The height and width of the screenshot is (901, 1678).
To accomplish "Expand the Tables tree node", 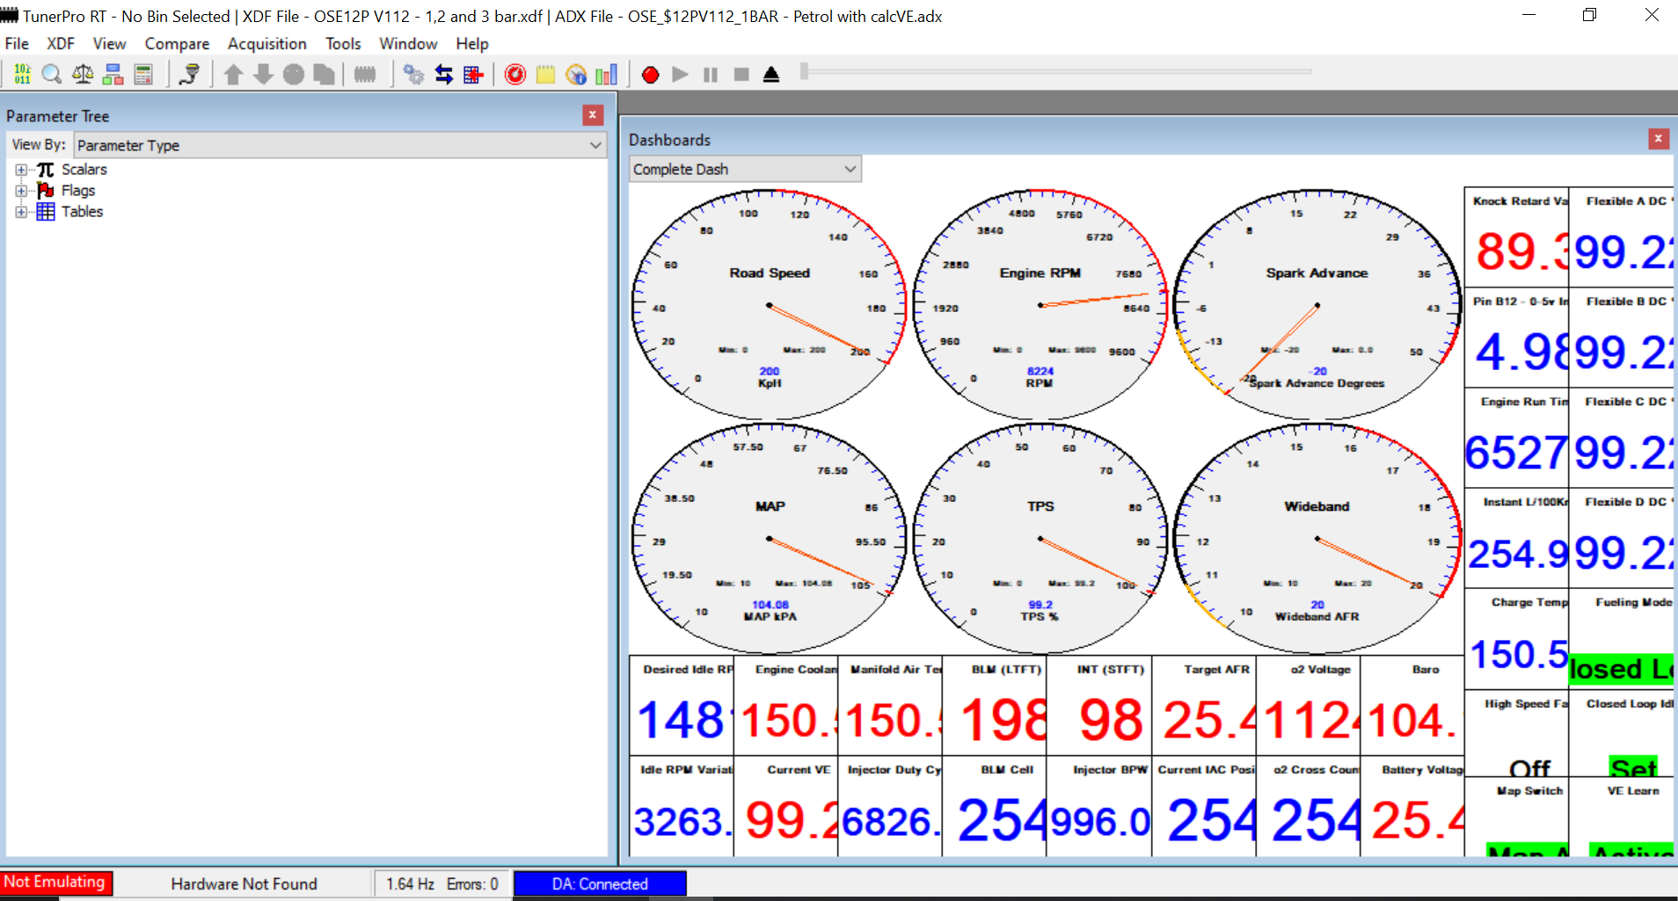I will point(21,212).
